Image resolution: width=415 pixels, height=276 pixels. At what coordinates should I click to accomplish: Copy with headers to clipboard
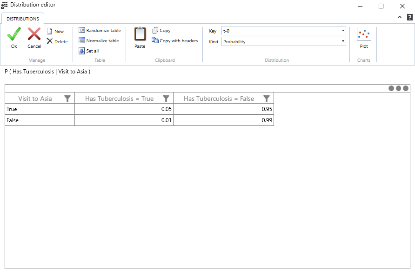(x=175, y=40)
